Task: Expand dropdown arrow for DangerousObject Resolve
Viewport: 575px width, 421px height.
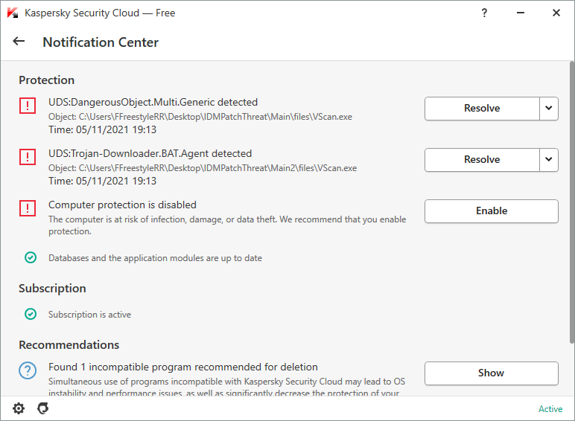Action: 549,109
